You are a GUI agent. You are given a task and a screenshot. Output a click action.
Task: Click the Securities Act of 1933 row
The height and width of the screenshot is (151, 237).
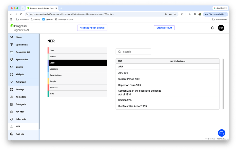(x=167, y=106)
